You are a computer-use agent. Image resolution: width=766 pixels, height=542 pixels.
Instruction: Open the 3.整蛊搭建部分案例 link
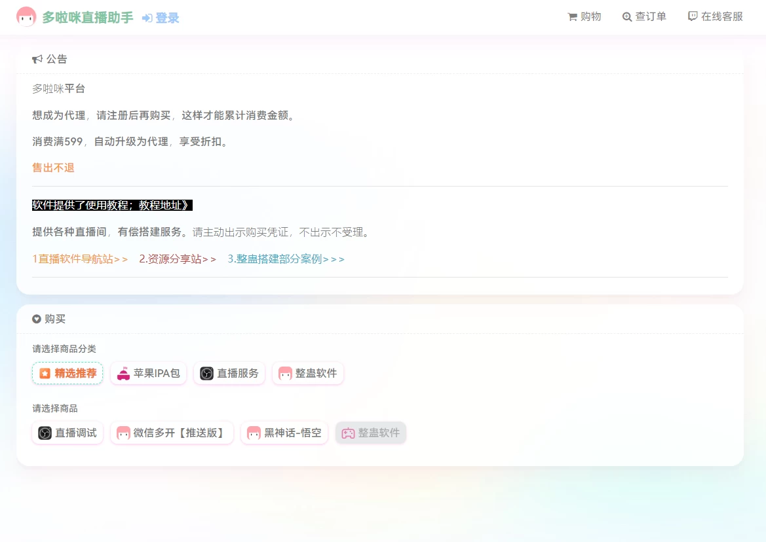[286, 259]
